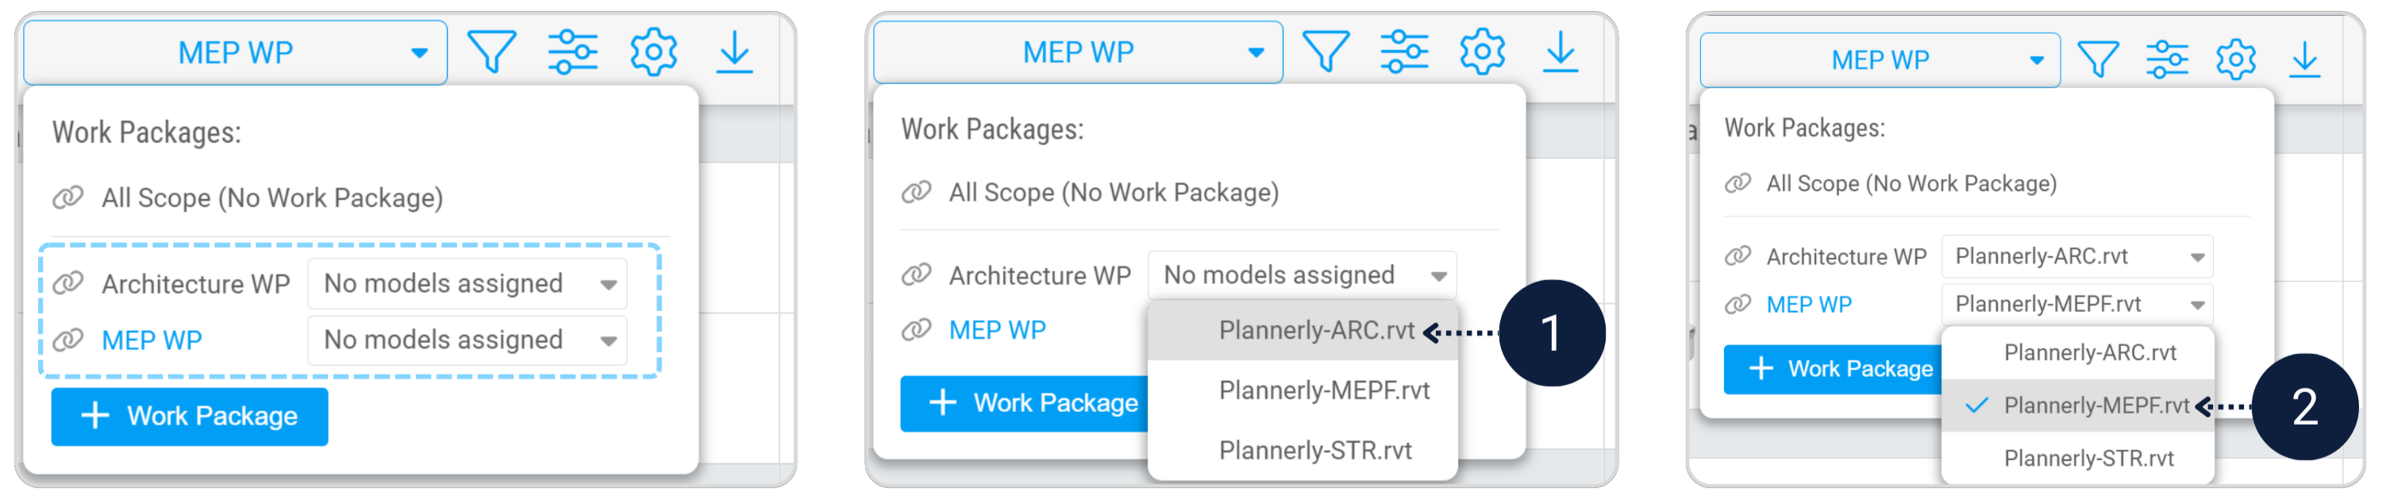Click the filter funnel icon in the right panel
The width and height of the screenshot is (2382, 504).
tap(2098, 60)
